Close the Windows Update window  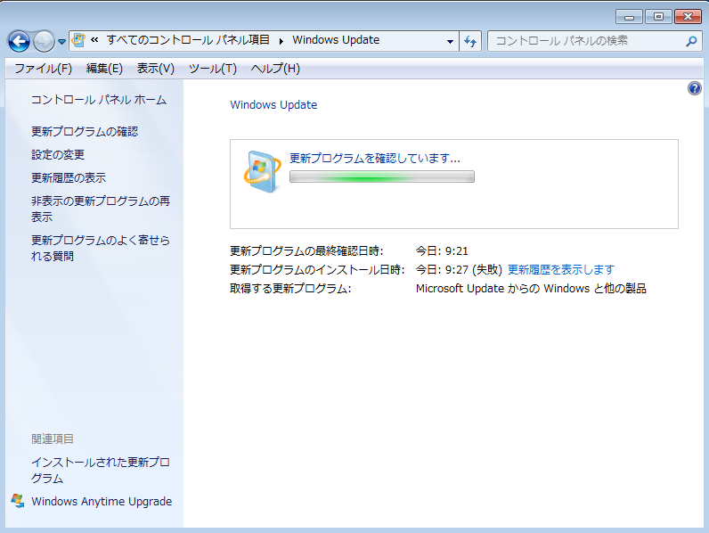tap(688, 17)
